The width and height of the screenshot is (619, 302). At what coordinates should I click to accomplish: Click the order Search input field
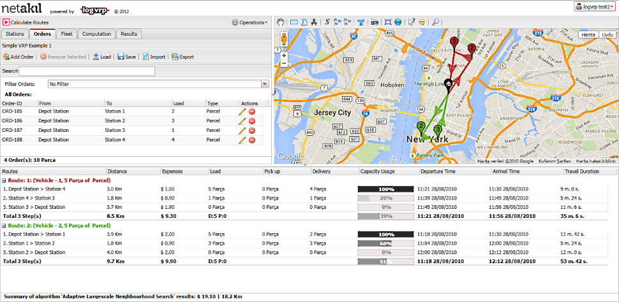(x=87, y=71)
